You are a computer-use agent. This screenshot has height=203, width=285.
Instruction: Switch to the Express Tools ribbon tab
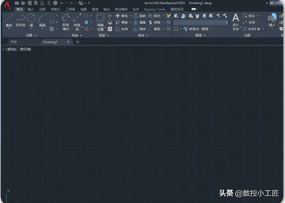[x=155, y=9]
